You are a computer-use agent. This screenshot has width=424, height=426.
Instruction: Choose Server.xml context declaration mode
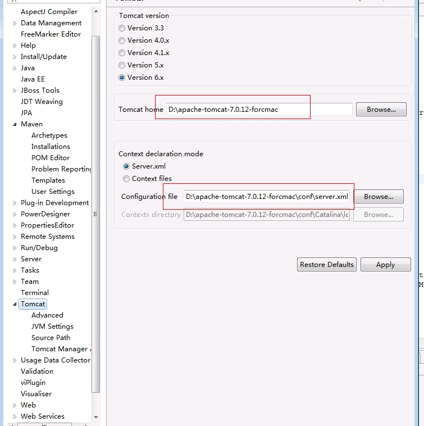pyautogui.click(x=126, y=166)
